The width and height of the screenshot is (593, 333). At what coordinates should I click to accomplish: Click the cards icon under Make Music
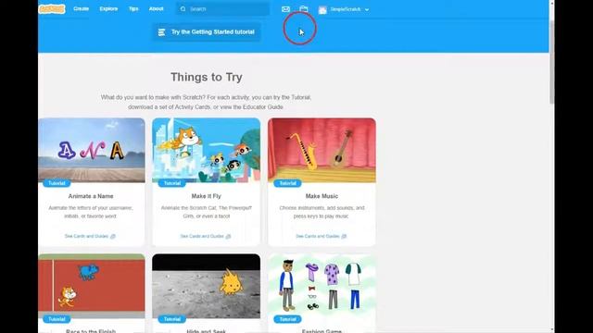click(344, 237)
